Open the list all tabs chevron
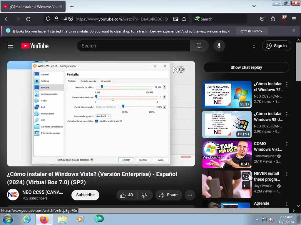This screenshot has width=301, height=225. click(254, 6)
